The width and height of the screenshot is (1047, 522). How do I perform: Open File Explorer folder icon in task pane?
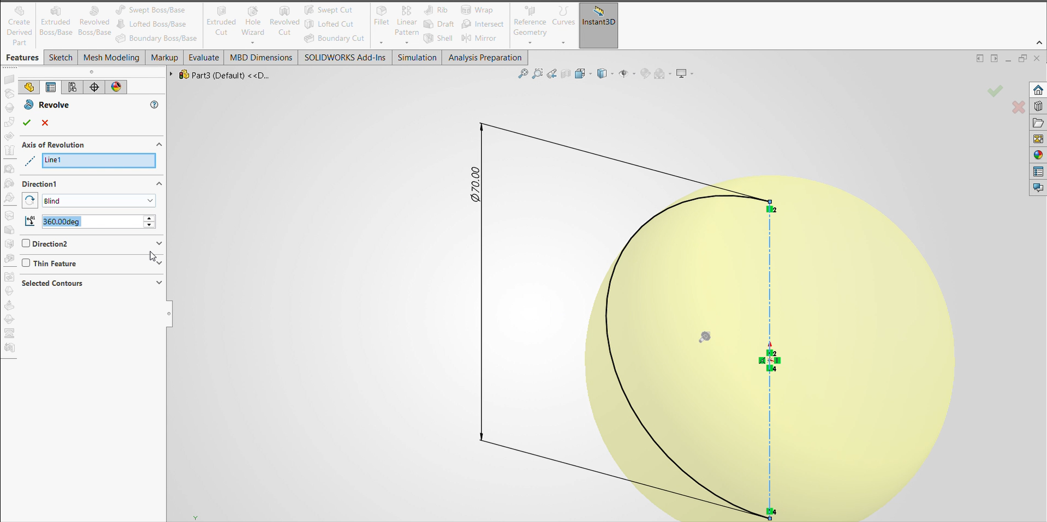pyautogui.click(x=1038, y=123)
